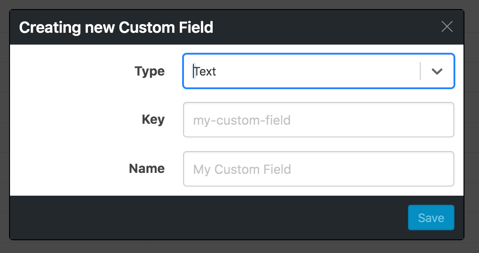Click the Type field label
This screenshot has height=253, width=479.
pyautogui.click(x=150, y=71)
